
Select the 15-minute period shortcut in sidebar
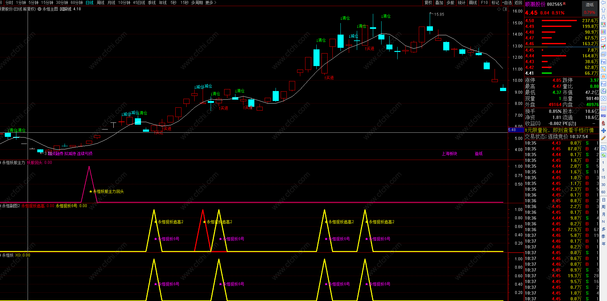603,177
